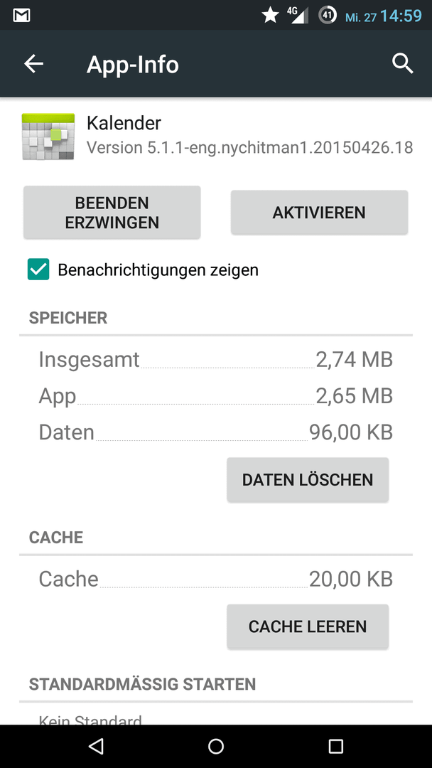The image size is (432, 768).
Task: Tap the Kein Standard entry
Action: 90,720
